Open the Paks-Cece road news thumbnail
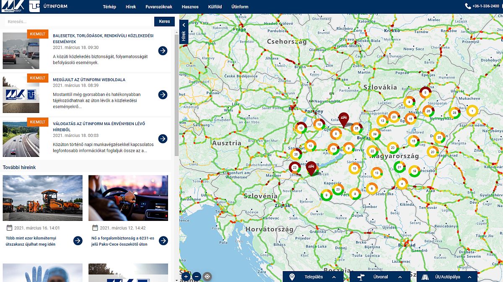The width and height of the screenshot is (503, 282). (128, 198)
